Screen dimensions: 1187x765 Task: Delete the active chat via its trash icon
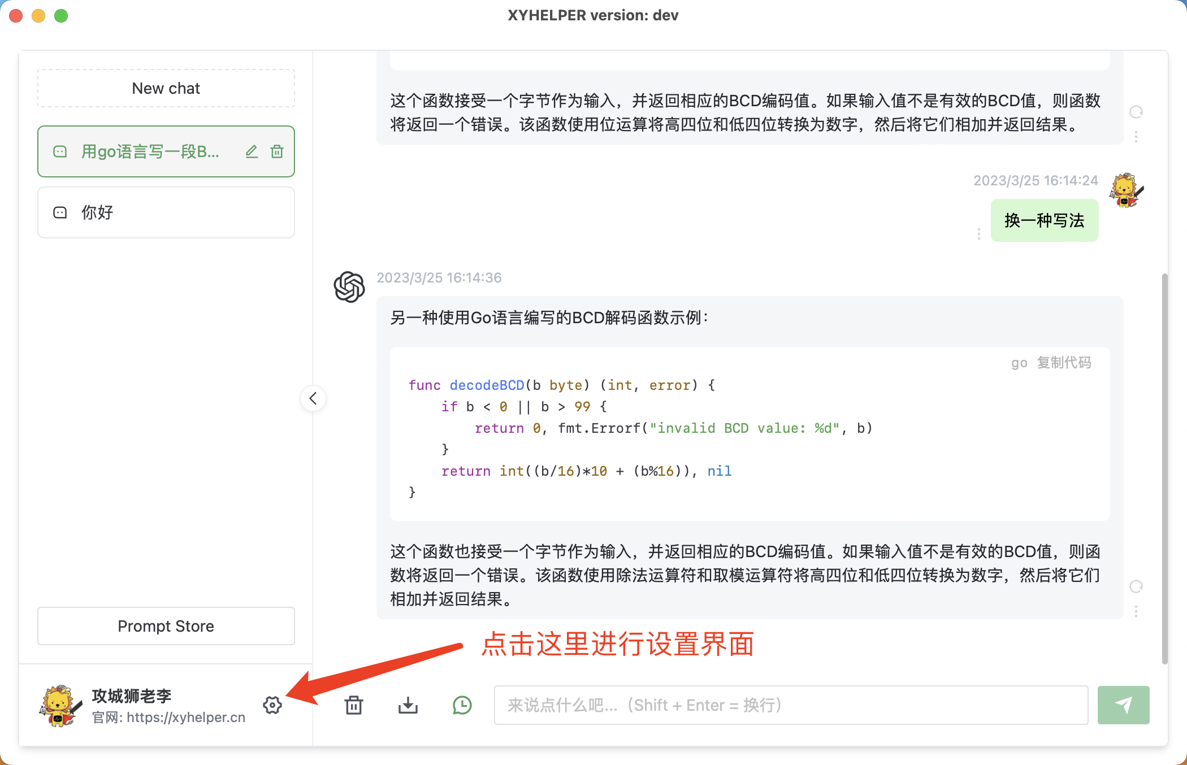click(277, 151)
